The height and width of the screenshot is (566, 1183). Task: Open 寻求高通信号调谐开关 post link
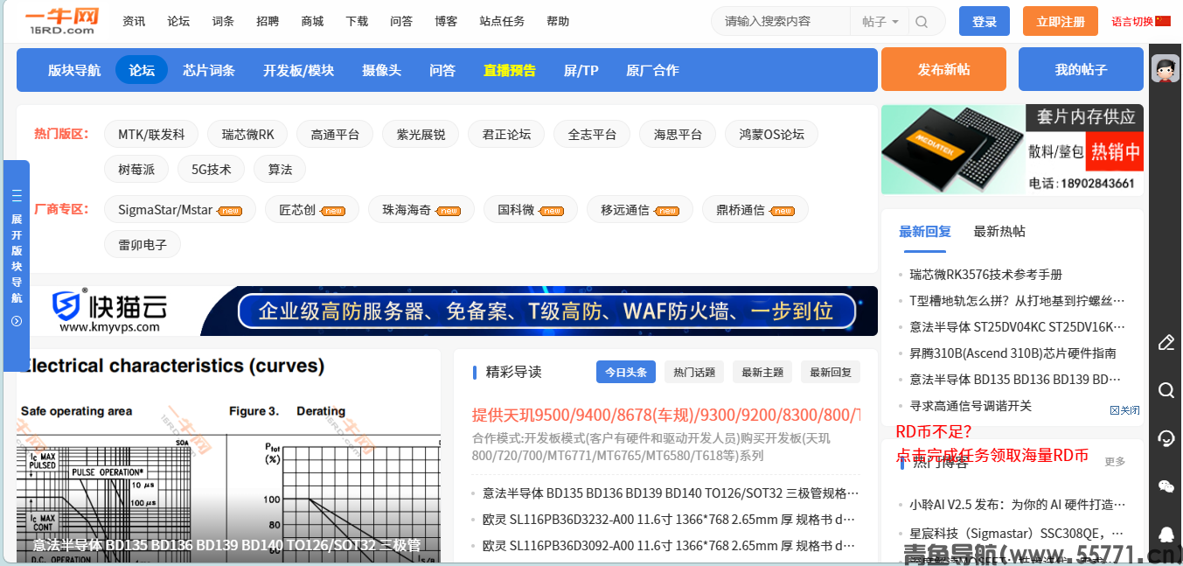(x=971, y=406)
